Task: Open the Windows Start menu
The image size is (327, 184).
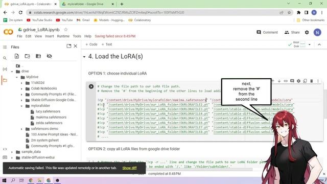Action: tap(4, 180)
